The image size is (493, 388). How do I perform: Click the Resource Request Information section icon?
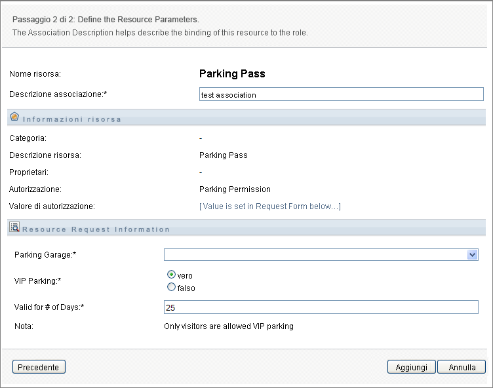[14, 228]
